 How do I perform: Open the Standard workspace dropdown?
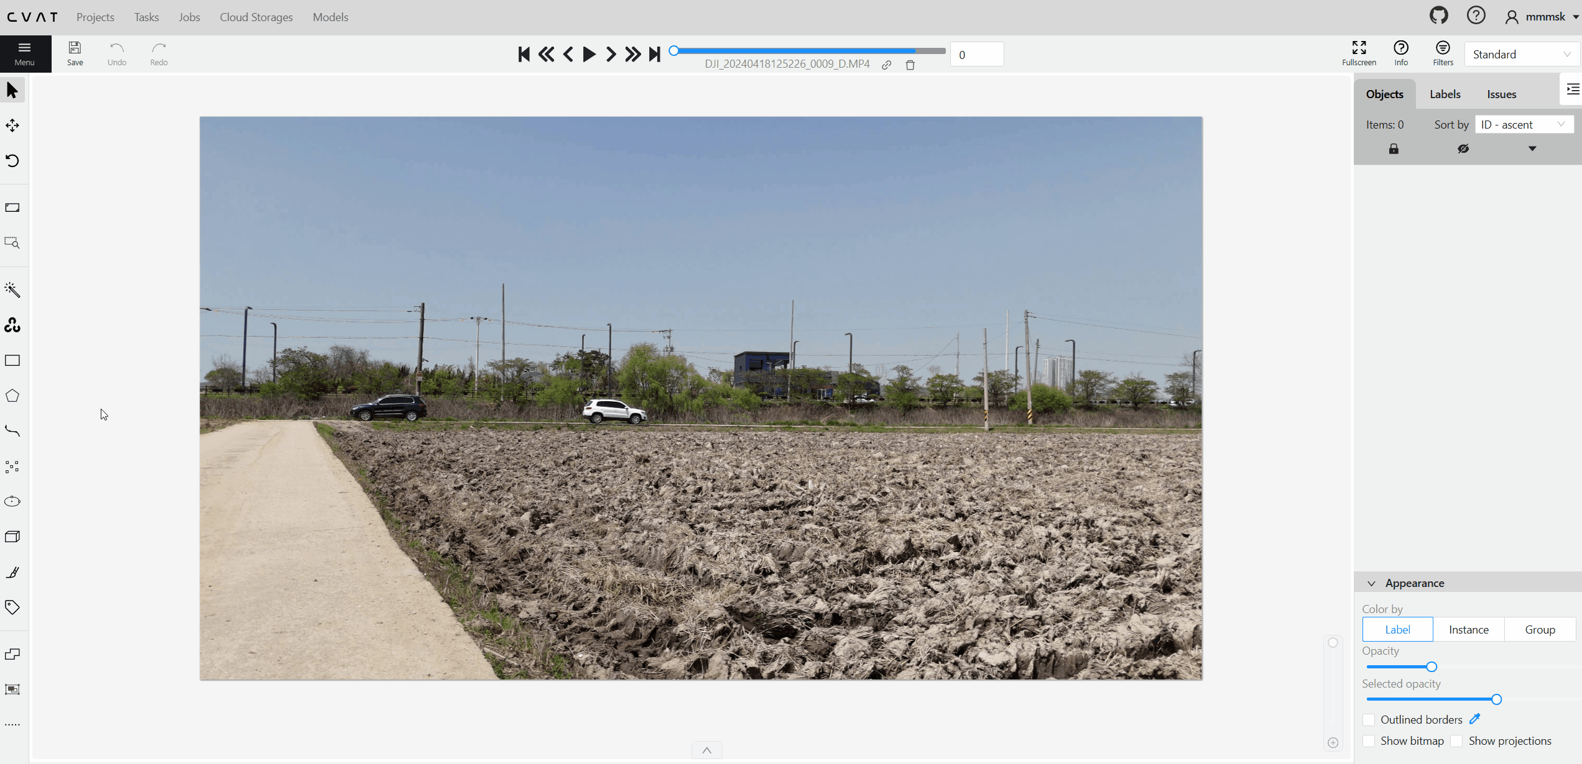[x=1521, y=55]
